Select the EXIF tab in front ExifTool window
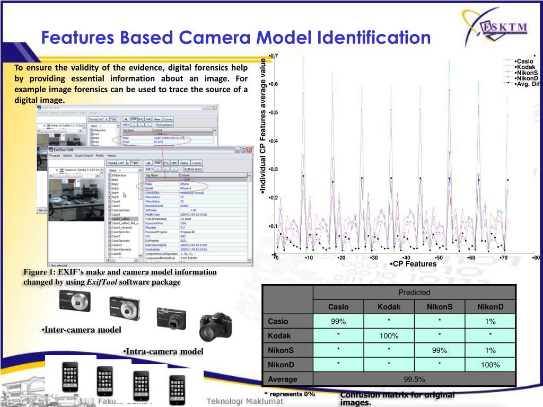This screenshot has height=407, width=543. pyautogui.click(x=157, y=163)
